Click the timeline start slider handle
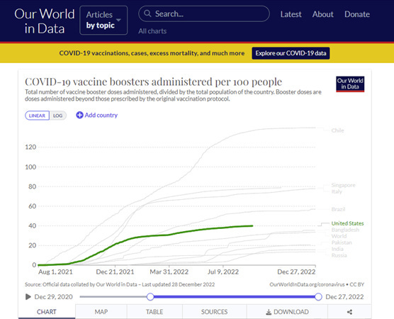This screenshot has width=394, height=319. (x=150, y=296)
